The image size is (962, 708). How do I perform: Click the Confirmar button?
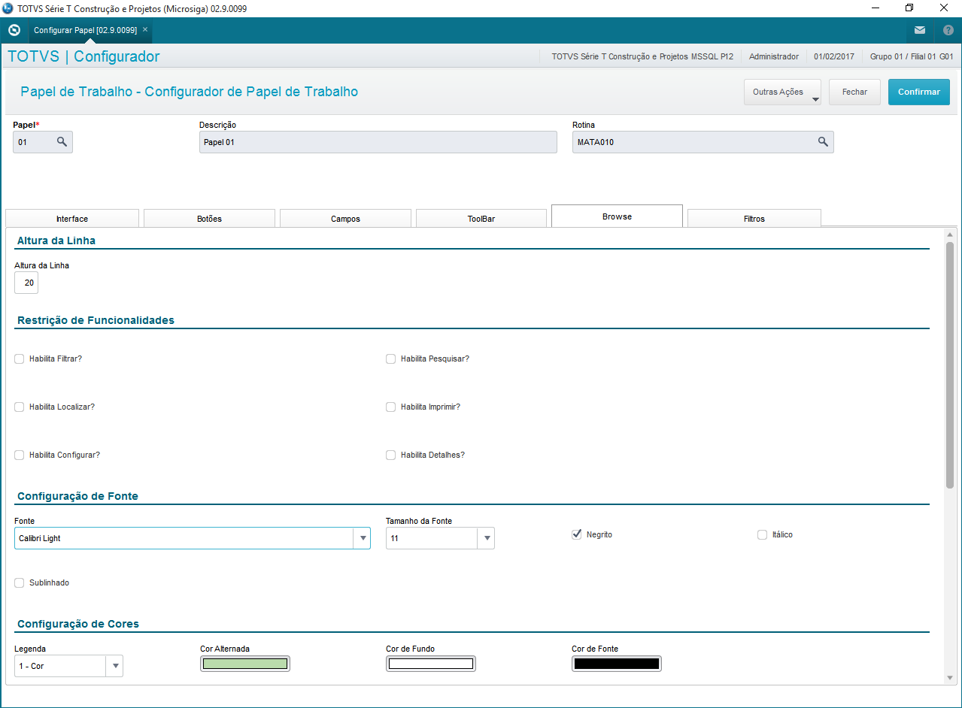(919, 92)
